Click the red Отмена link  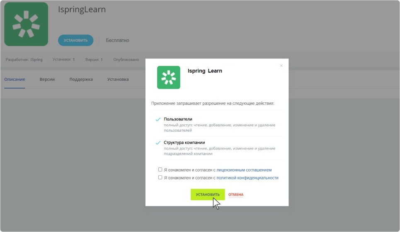[236, 195]
